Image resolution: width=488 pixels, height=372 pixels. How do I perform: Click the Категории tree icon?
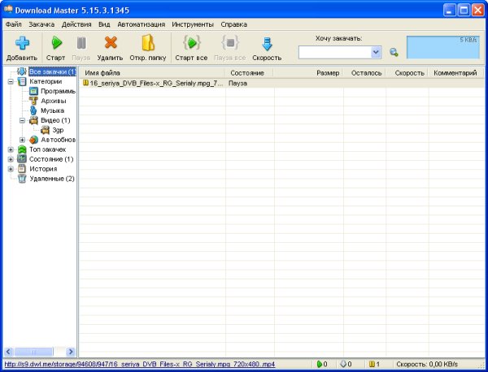click(22, 82)
